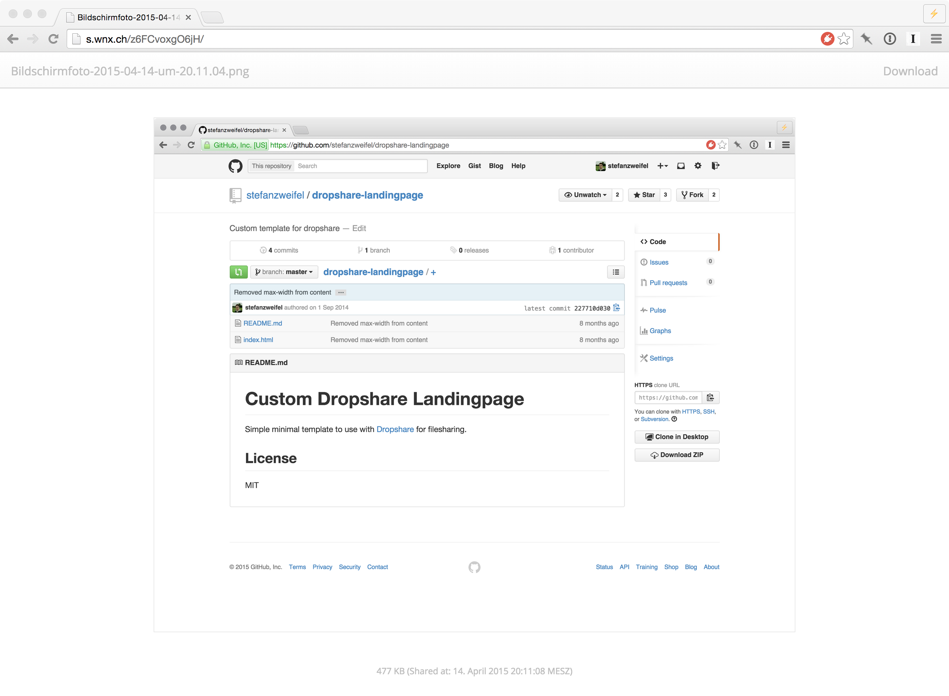Image resolution: width=949 pixels, height=696 pixels.
Task: Click the outer address bar URL
Action: click(x=145, y=39)
